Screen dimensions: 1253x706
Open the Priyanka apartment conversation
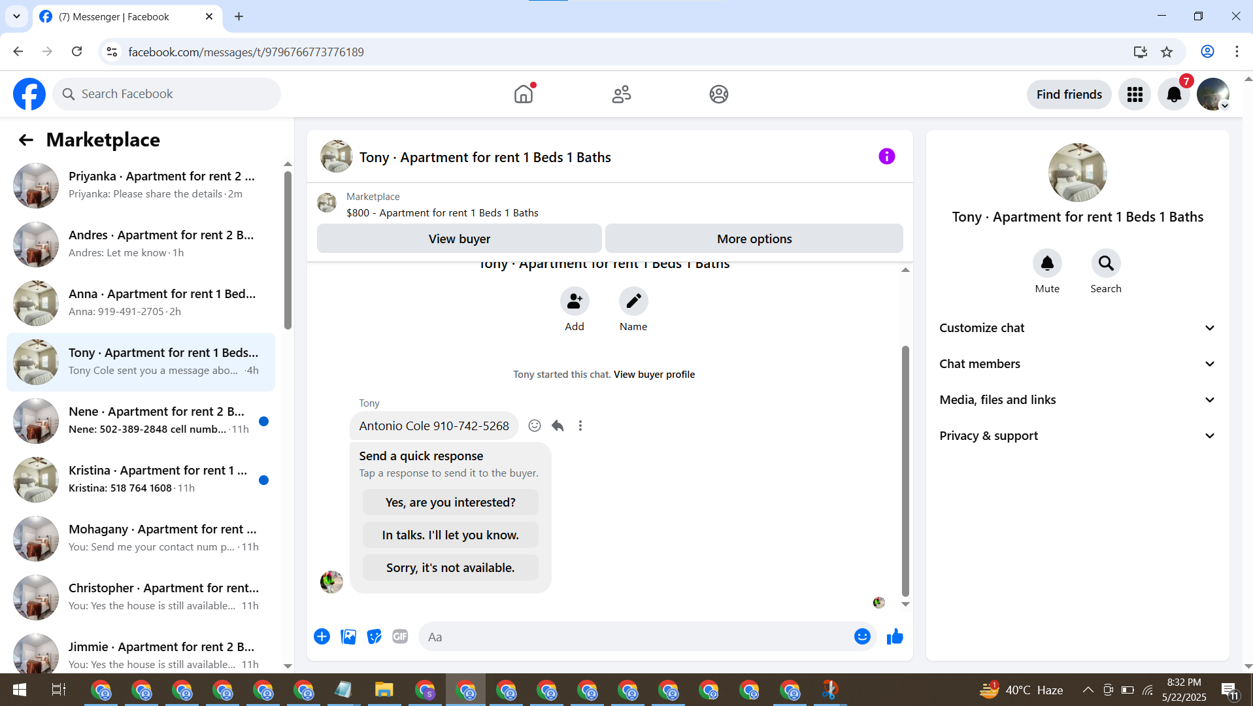pyautogui.click(x=141, y=186)
